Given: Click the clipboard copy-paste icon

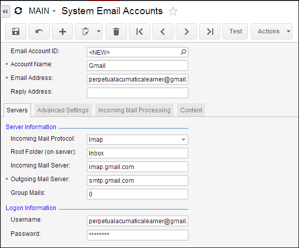Looking at the screenshot, I should pos(85,31).
